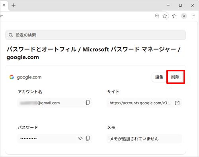Image resolution: width=199 pixels, height=157 pixels.
Task: Focus the 設定の検索 search field
Action: (96, 35)
